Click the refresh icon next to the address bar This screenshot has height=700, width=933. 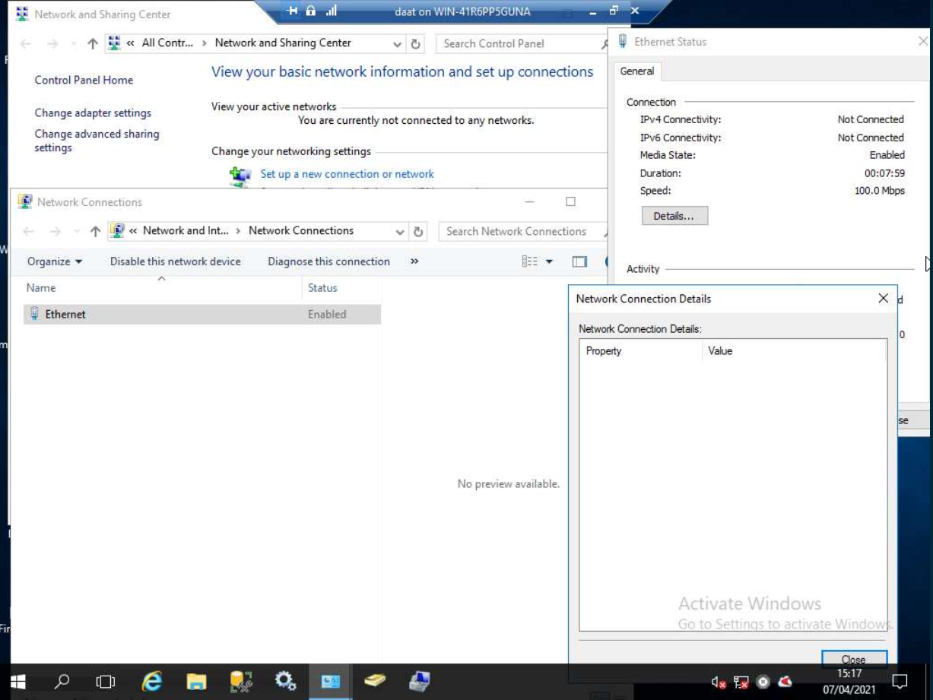[417, 230]
